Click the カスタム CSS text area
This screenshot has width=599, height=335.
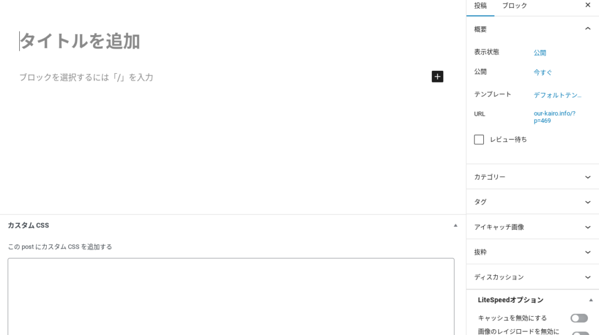click(231, 295)
